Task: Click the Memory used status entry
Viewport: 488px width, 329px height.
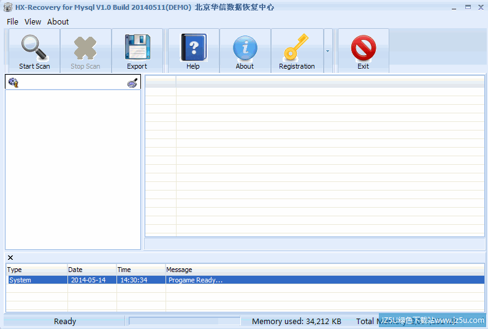Action: [x=297, y=321]
